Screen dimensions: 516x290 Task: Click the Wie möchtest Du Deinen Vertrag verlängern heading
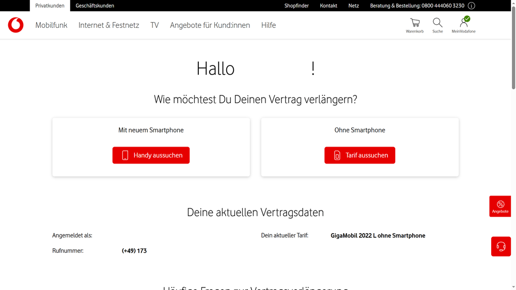255,99
